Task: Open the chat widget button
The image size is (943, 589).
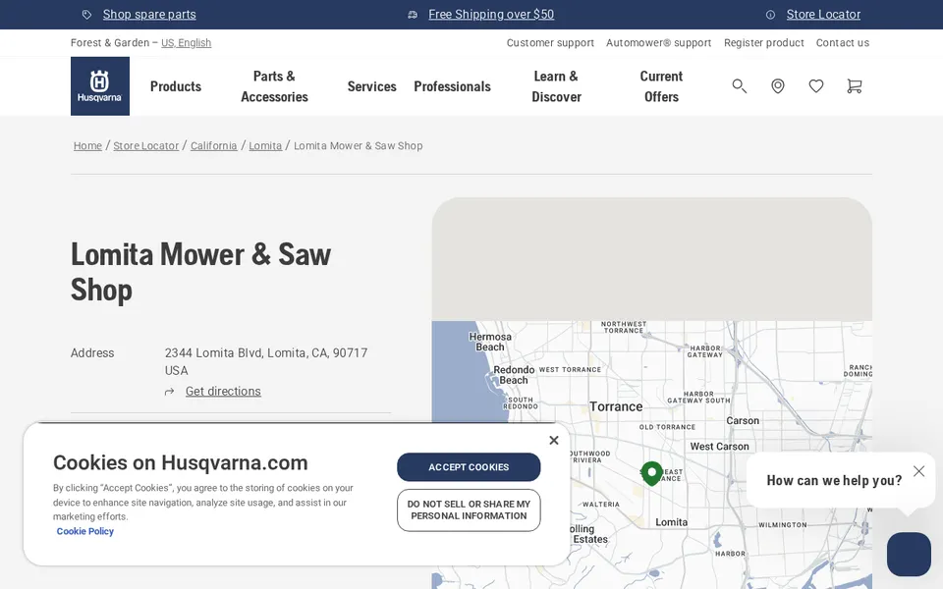Action: coord(909,554)
